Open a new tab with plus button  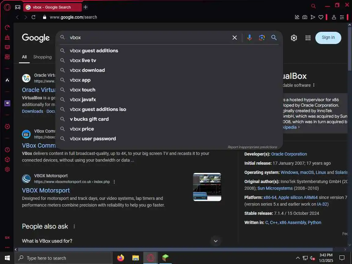[86, 7]
